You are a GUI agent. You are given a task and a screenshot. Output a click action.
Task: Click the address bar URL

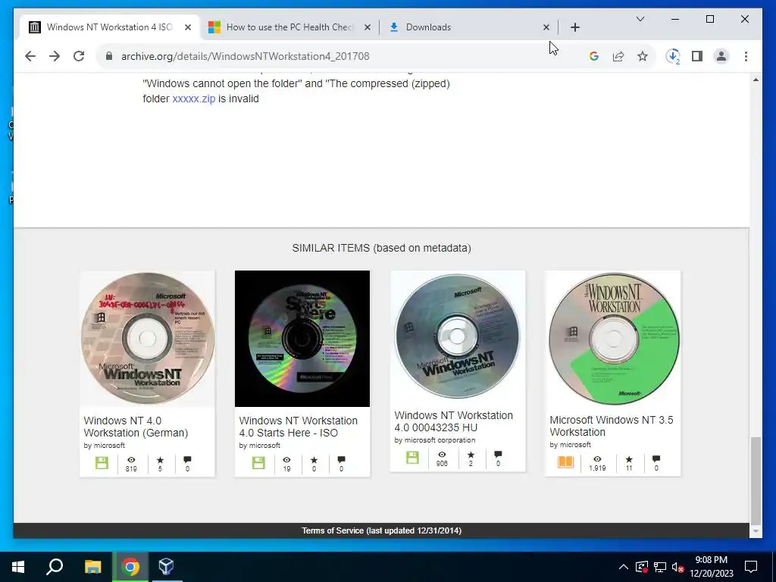coord(245,56)
